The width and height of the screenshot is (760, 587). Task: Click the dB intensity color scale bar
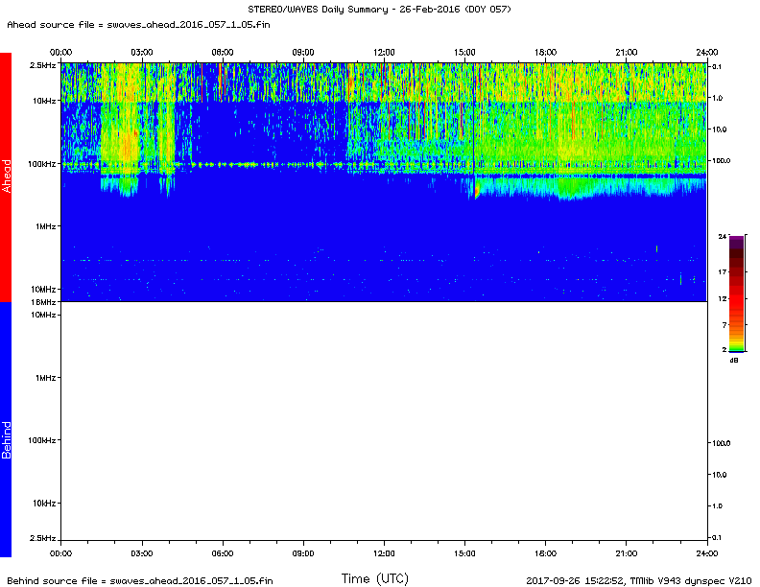point(736,293)
